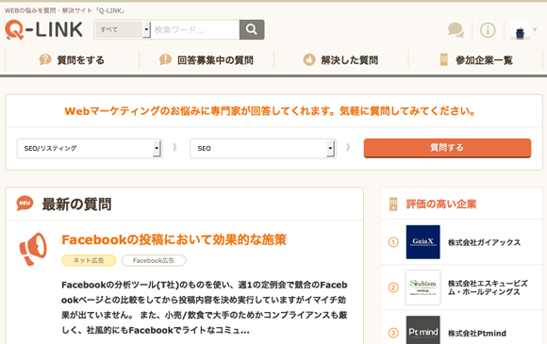Open the Facebookの投稿において効果的な施策 question link
The width and height of the screenshot is (547, 344).
[x=174, y=239]
